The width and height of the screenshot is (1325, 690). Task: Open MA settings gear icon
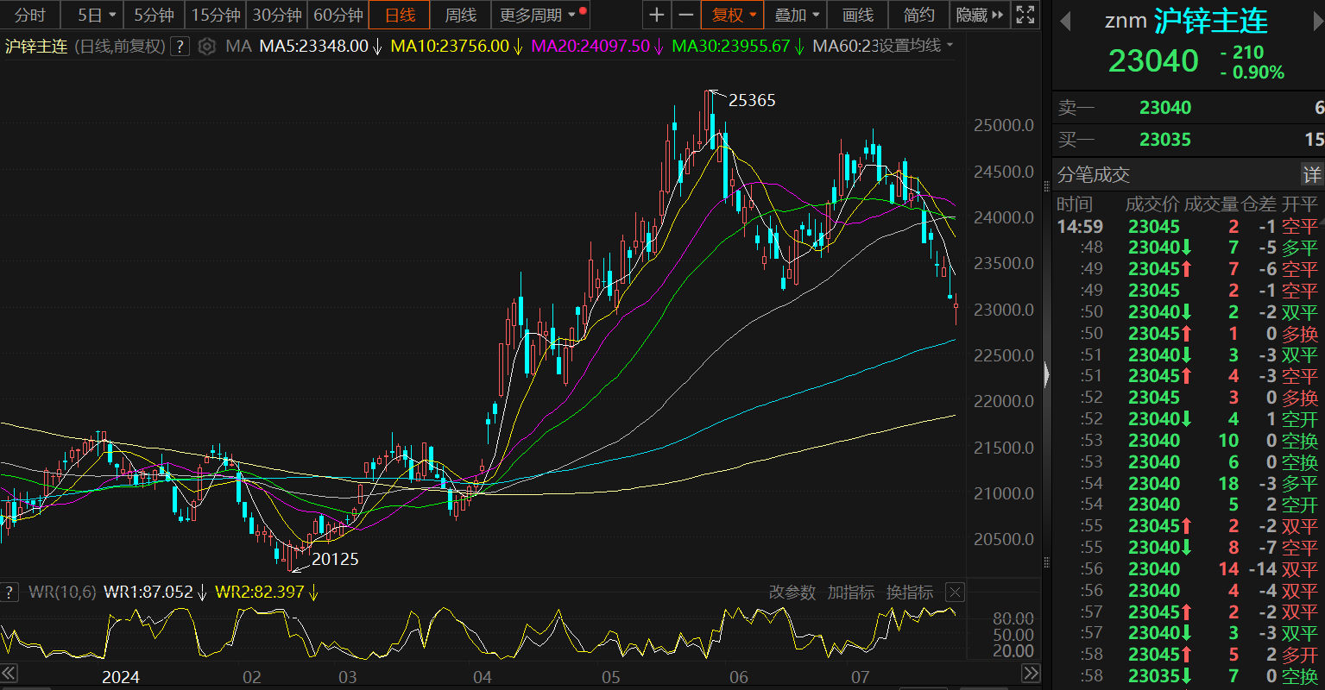pyautogui.click(x=206, y=46)
